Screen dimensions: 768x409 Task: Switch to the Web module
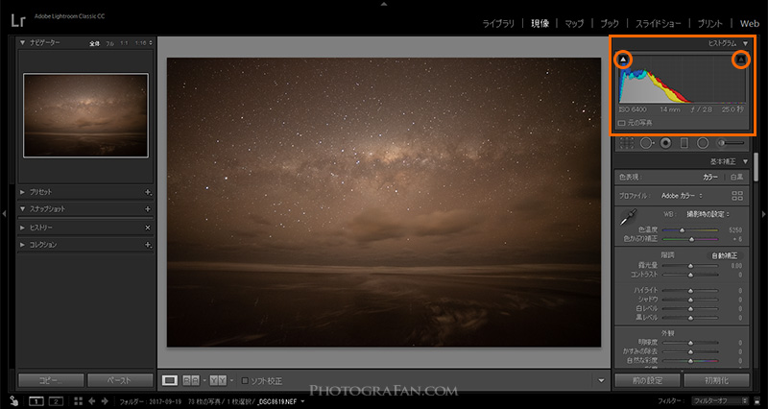[750, 23]
